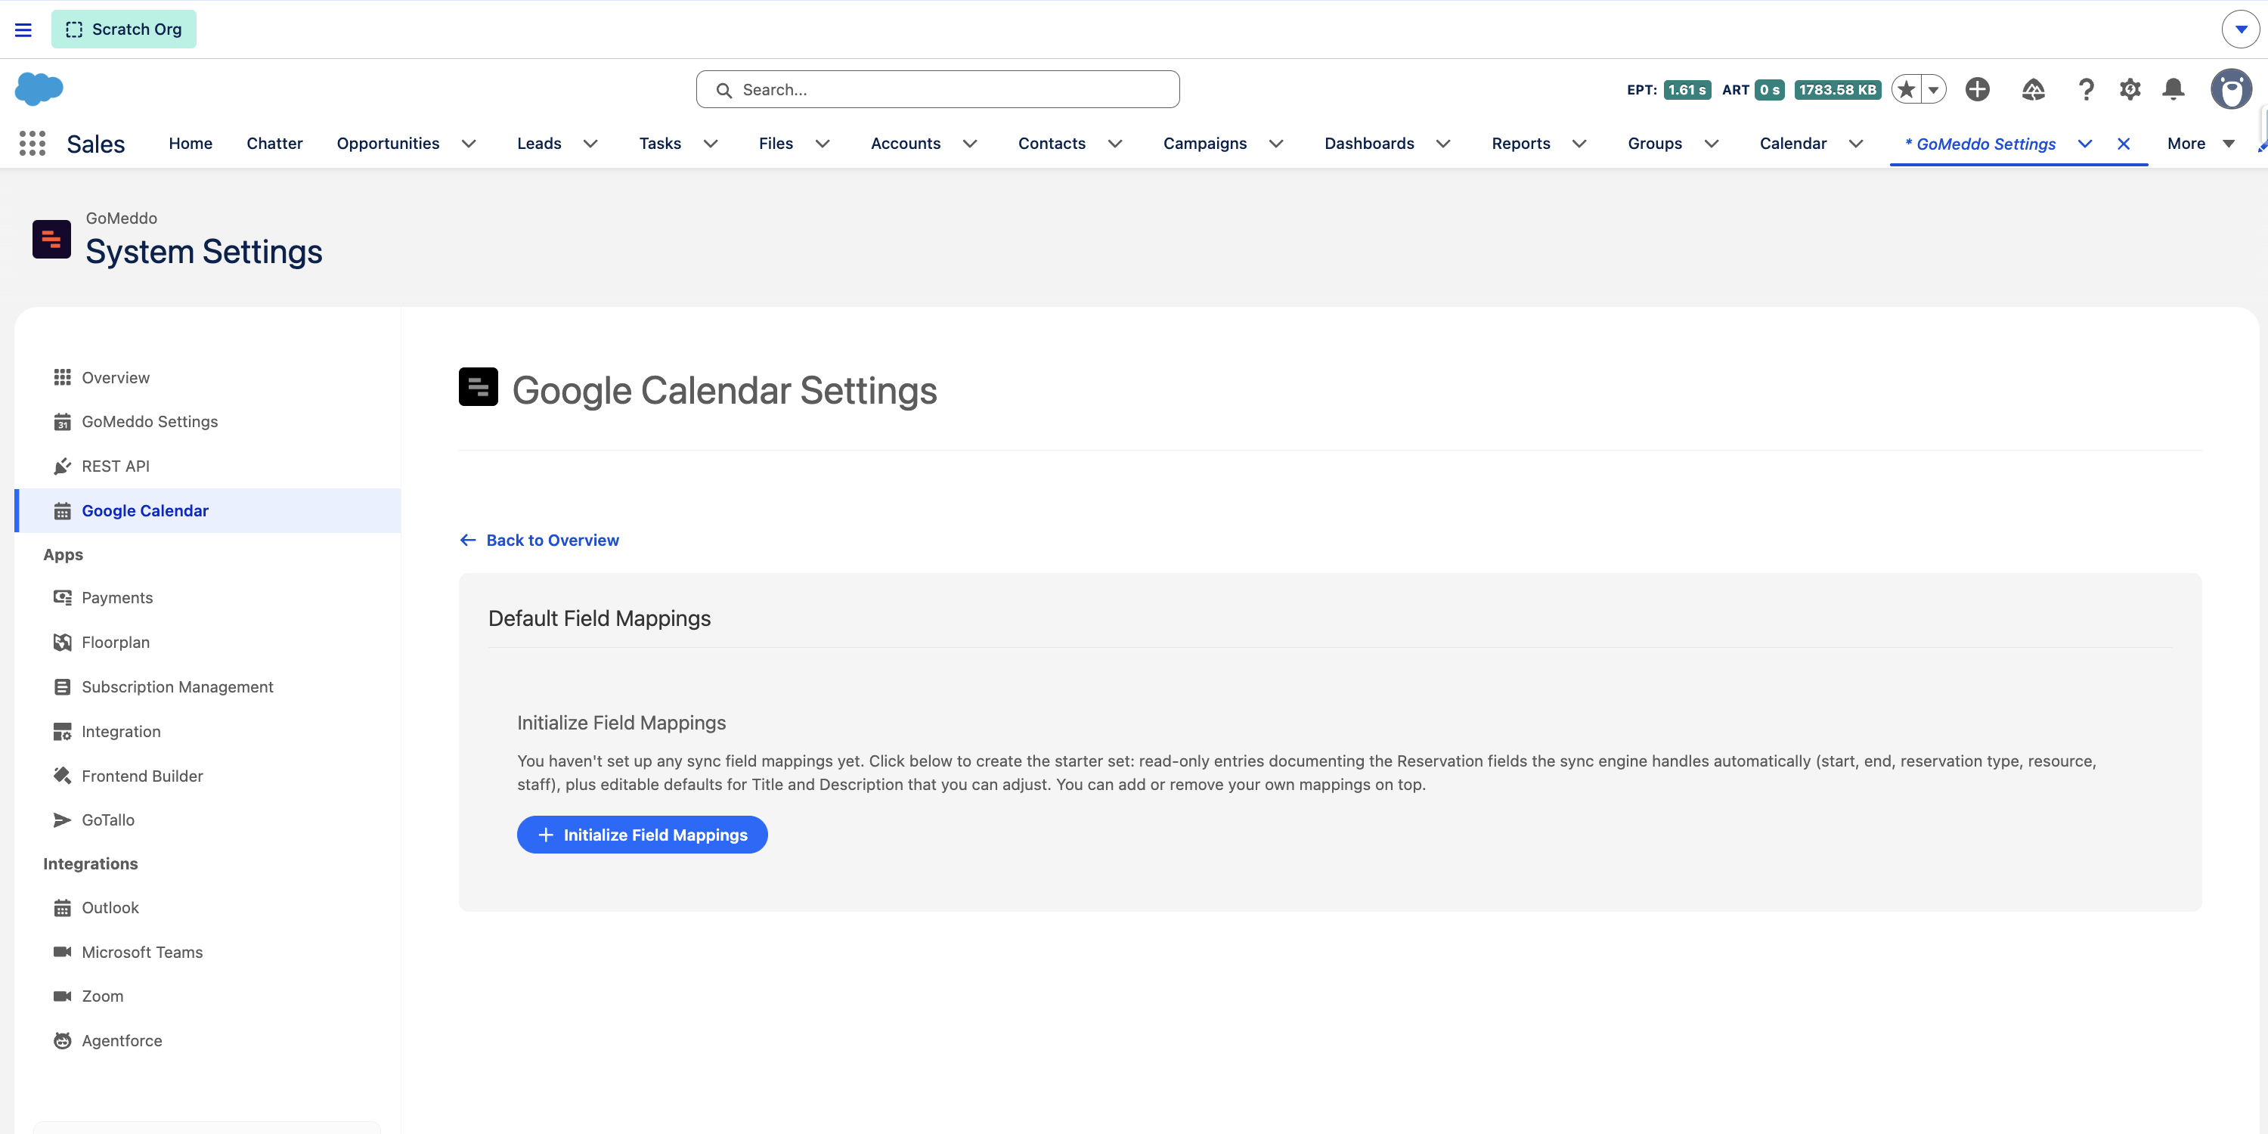
Task: Click in the global Search field
Action: point(937,90)
